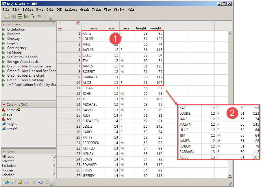The height and width of the screenshot is (187, 263).
Task: Click the Fit Y by X toolbar icon
Action: click(x=33, y=16)
